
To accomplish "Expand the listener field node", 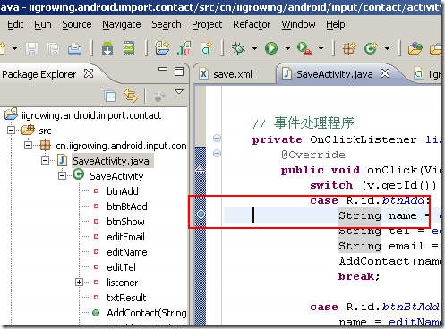I will click(79, 283).
